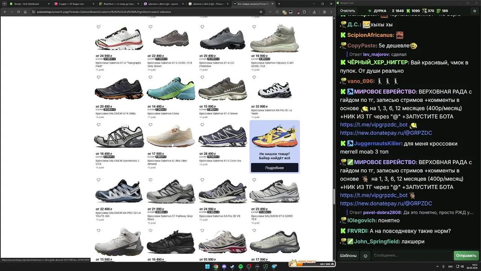
Task: Switch to ЖорStore browser tab
Action: [x=118, y=4]
